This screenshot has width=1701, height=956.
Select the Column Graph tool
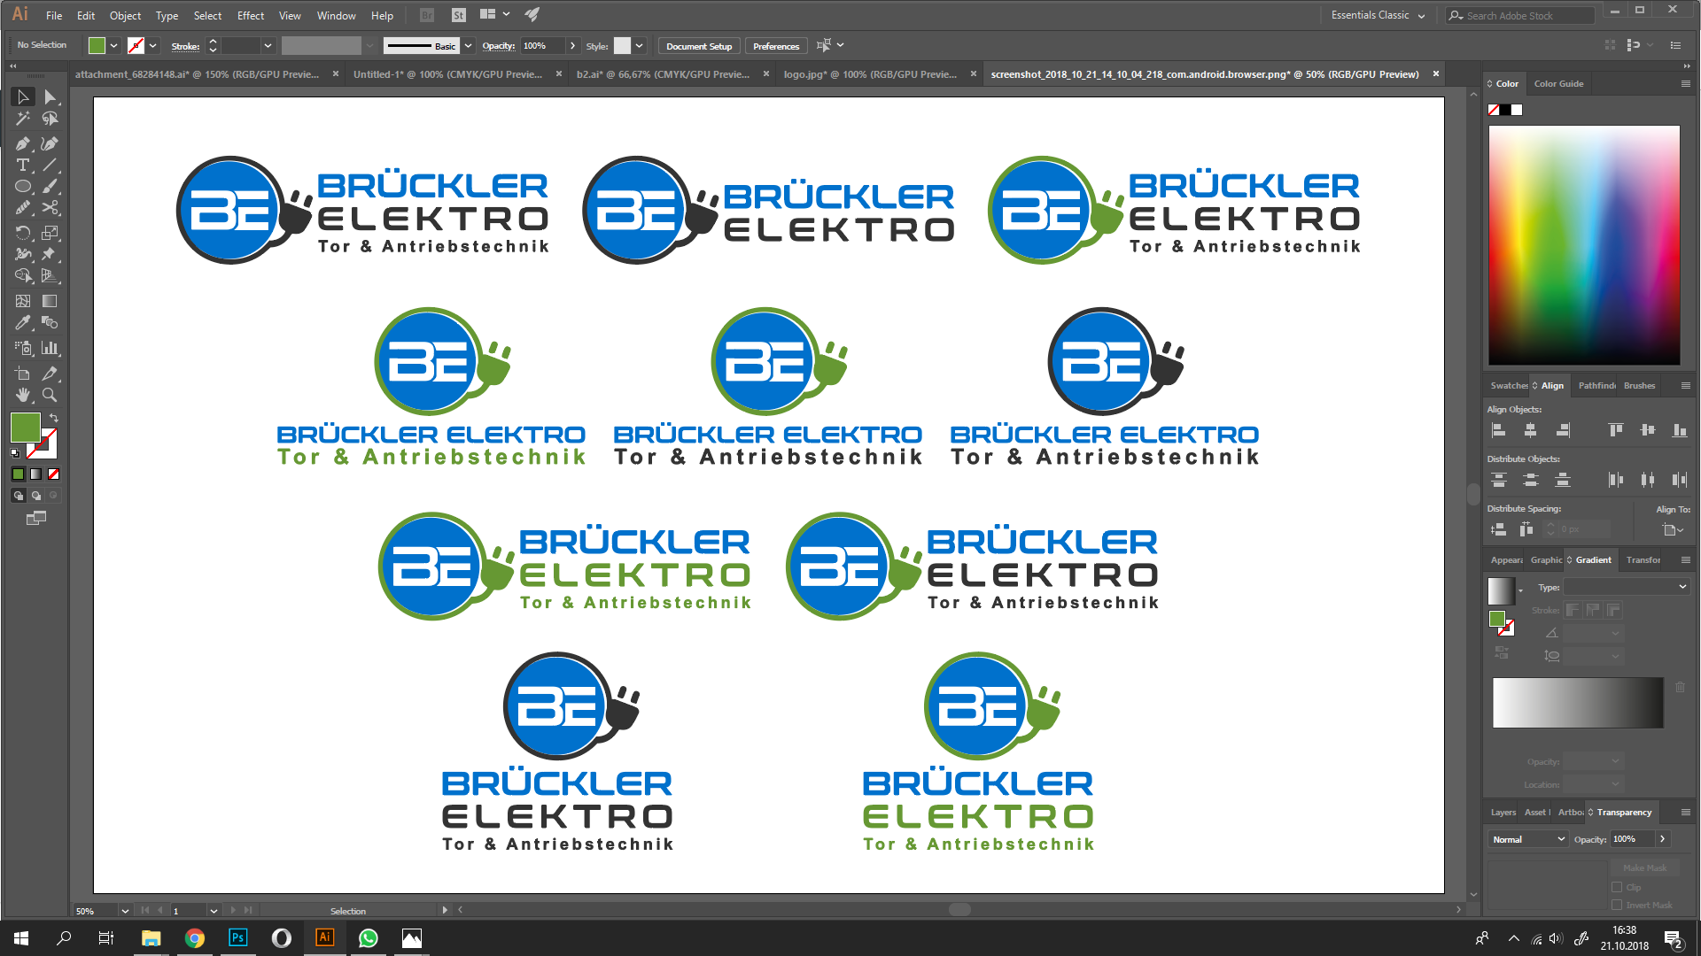click(50, 348)
